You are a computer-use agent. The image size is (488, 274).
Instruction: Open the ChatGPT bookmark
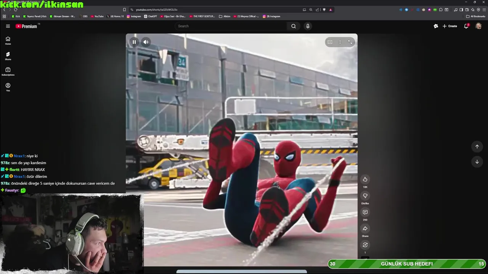click(x=151, y=16)
